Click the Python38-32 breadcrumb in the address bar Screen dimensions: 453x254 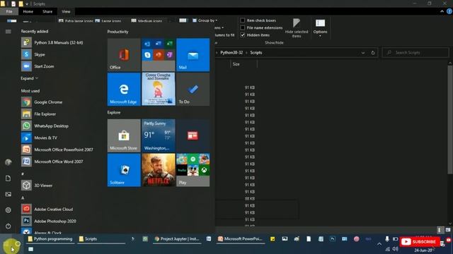(231, 53)
